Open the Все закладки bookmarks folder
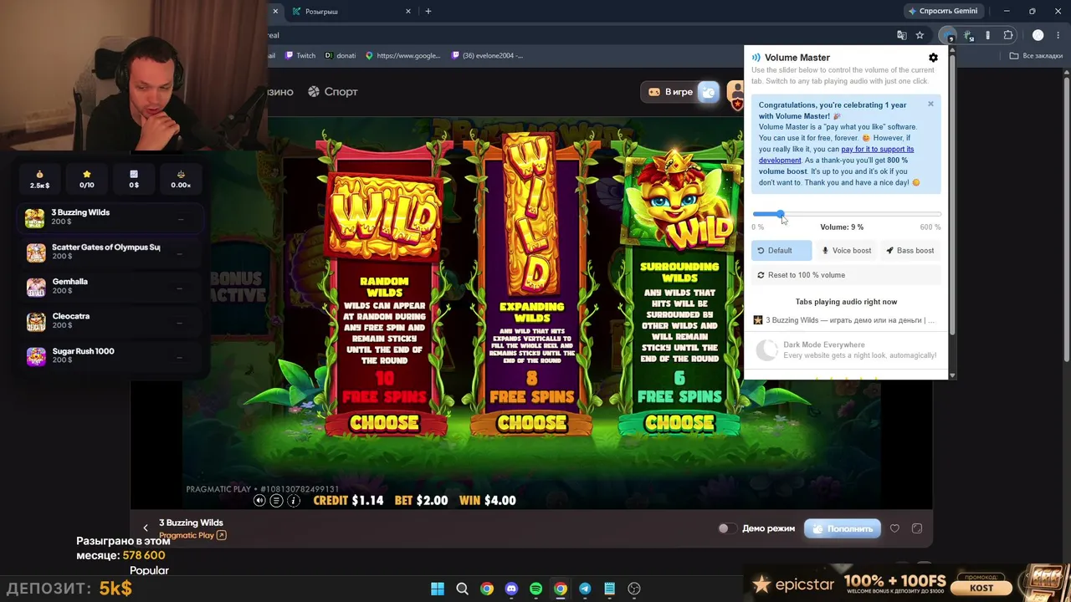 tap(1036, 56)
